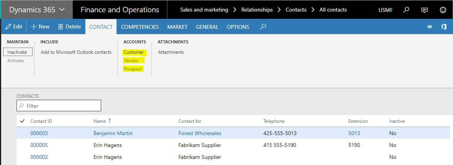Click Contacts in the breadcrumb

pos(296,10)
